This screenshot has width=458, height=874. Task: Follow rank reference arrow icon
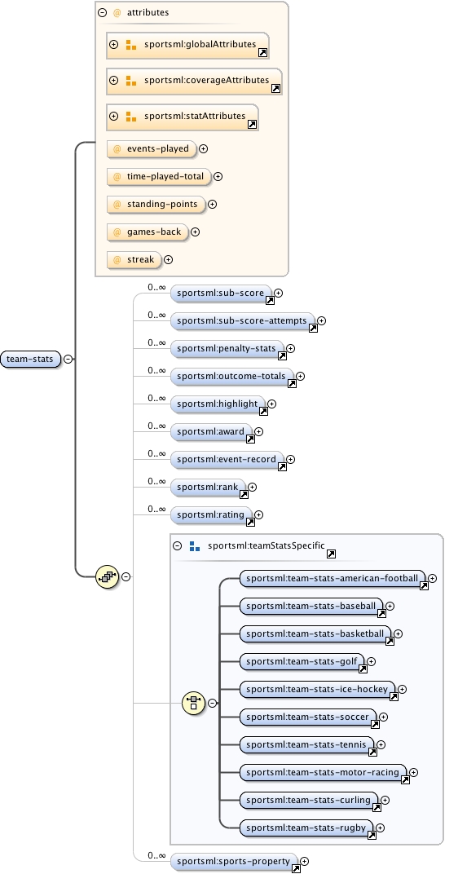pos(244,494)
